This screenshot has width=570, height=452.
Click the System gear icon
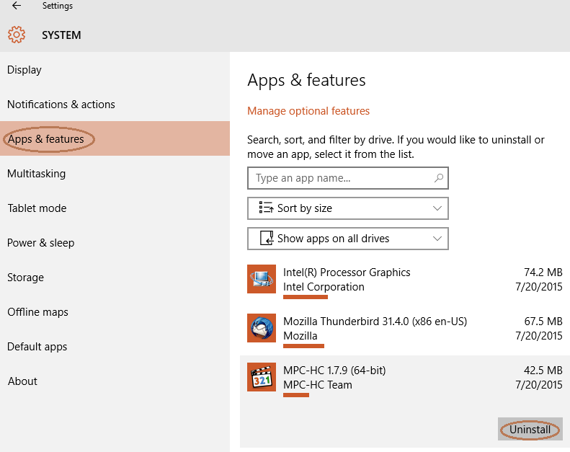point(17,35)
